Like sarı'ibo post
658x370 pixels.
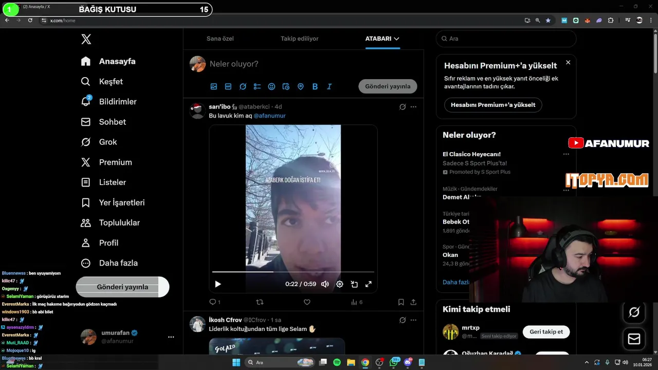pyautogui.click(x=307, y=302)
